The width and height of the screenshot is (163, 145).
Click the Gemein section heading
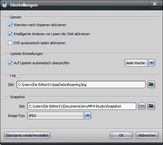[16, 17]
